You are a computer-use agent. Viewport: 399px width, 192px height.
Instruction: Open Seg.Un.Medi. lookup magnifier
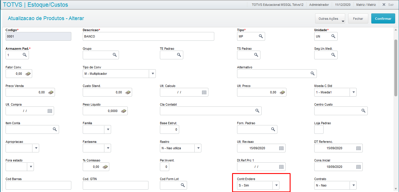point(333,55)
